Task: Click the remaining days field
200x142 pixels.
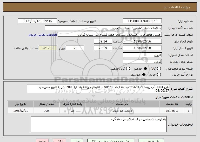Action: pyautogui.click(x=75, y=48)
